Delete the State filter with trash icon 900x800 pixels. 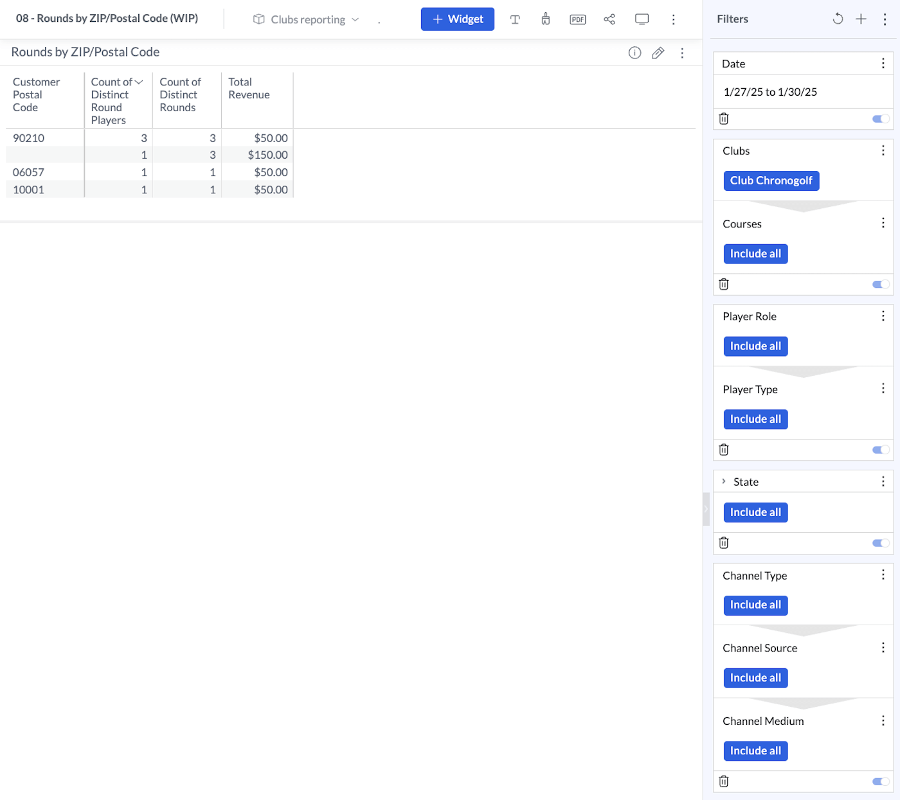click(x=724, y=543)
